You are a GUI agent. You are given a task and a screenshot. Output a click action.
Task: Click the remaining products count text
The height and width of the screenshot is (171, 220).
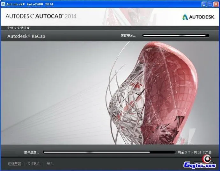(x=195, y=152)
